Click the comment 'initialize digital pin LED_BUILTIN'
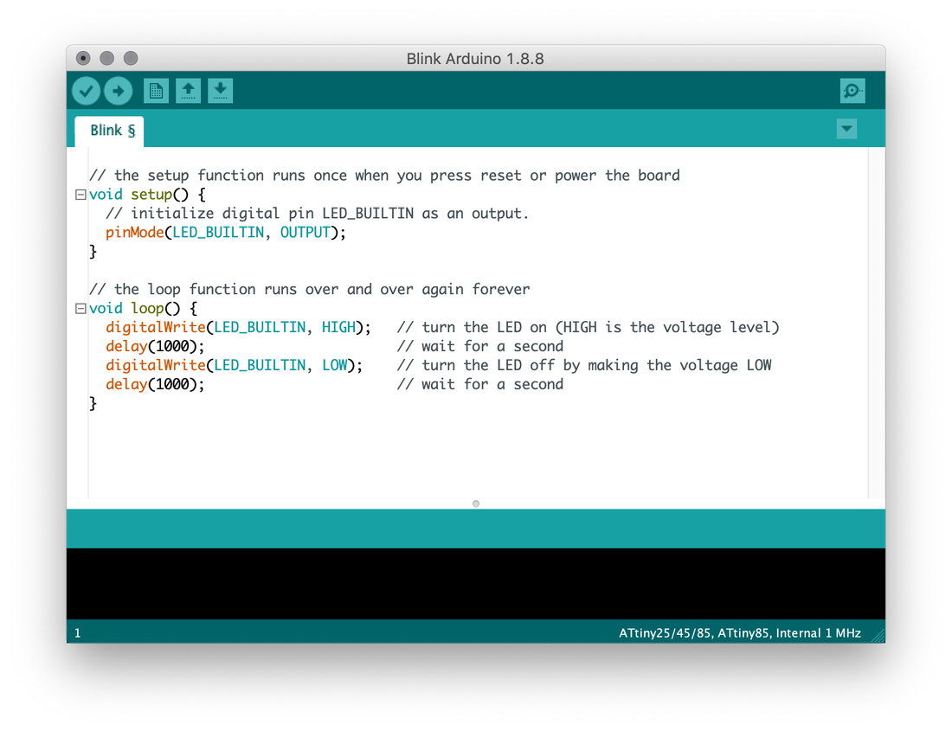The height and width of the screenshot is (731, 952). (317, 214)
